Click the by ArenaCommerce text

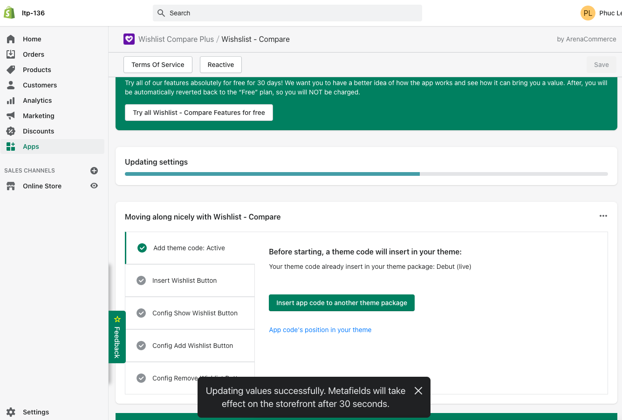[x=587, y=39]
